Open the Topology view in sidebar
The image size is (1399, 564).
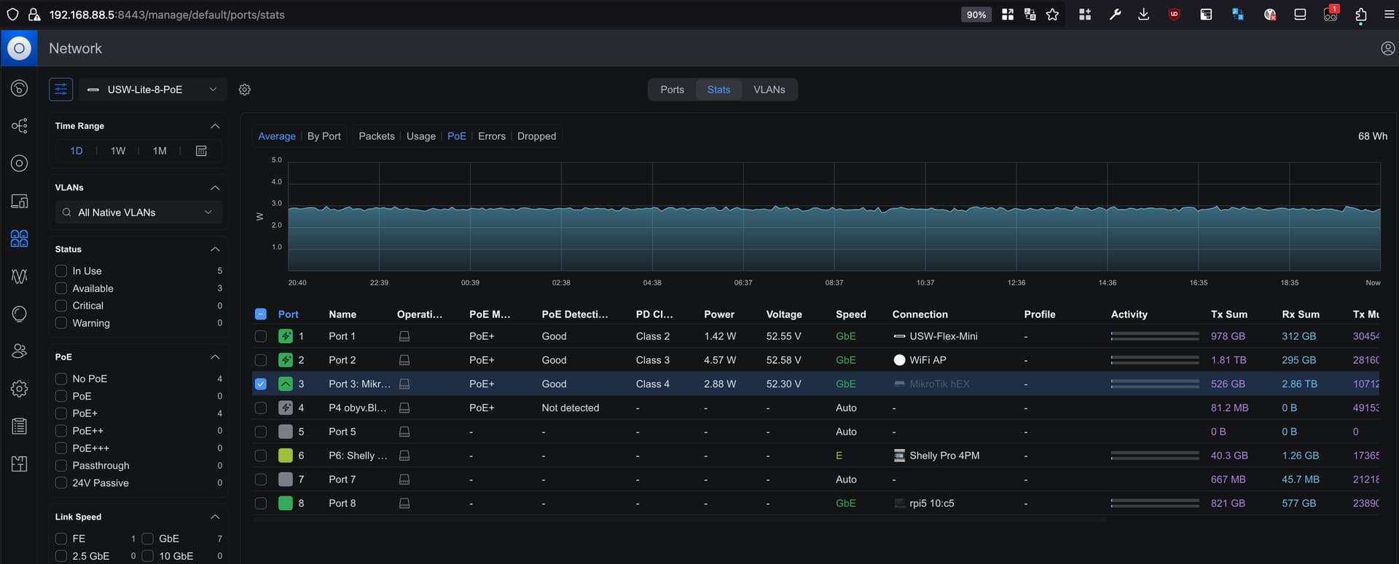pos(20,126)
